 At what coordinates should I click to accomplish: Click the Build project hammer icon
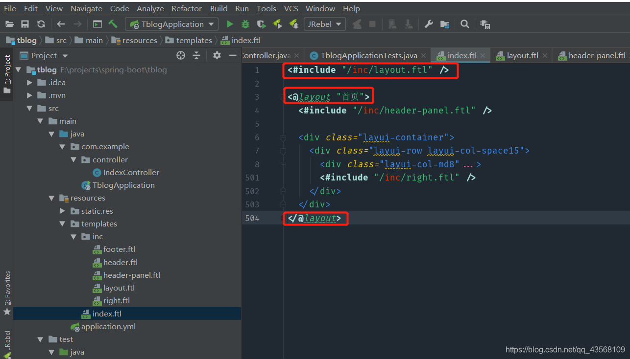113,24
